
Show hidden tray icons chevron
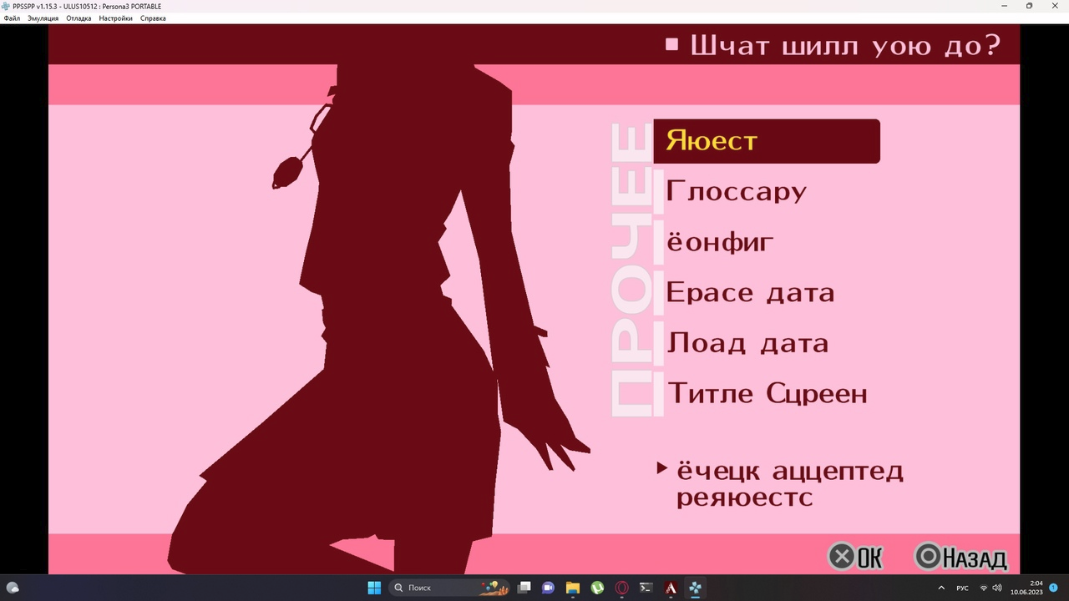pos(941,588)
